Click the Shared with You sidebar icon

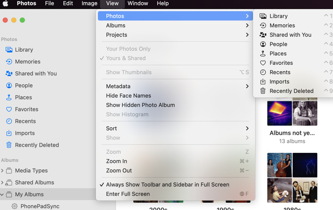point(9,73)
